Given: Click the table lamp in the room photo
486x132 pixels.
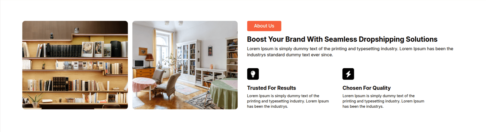Looking at the screenshot, I should click(149, 59).
